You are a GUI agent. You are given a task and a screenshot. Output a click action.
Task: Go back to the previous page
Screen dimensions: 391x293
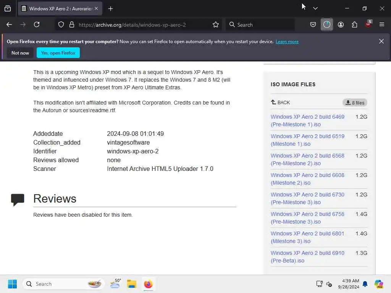click(x=9, y=25)
